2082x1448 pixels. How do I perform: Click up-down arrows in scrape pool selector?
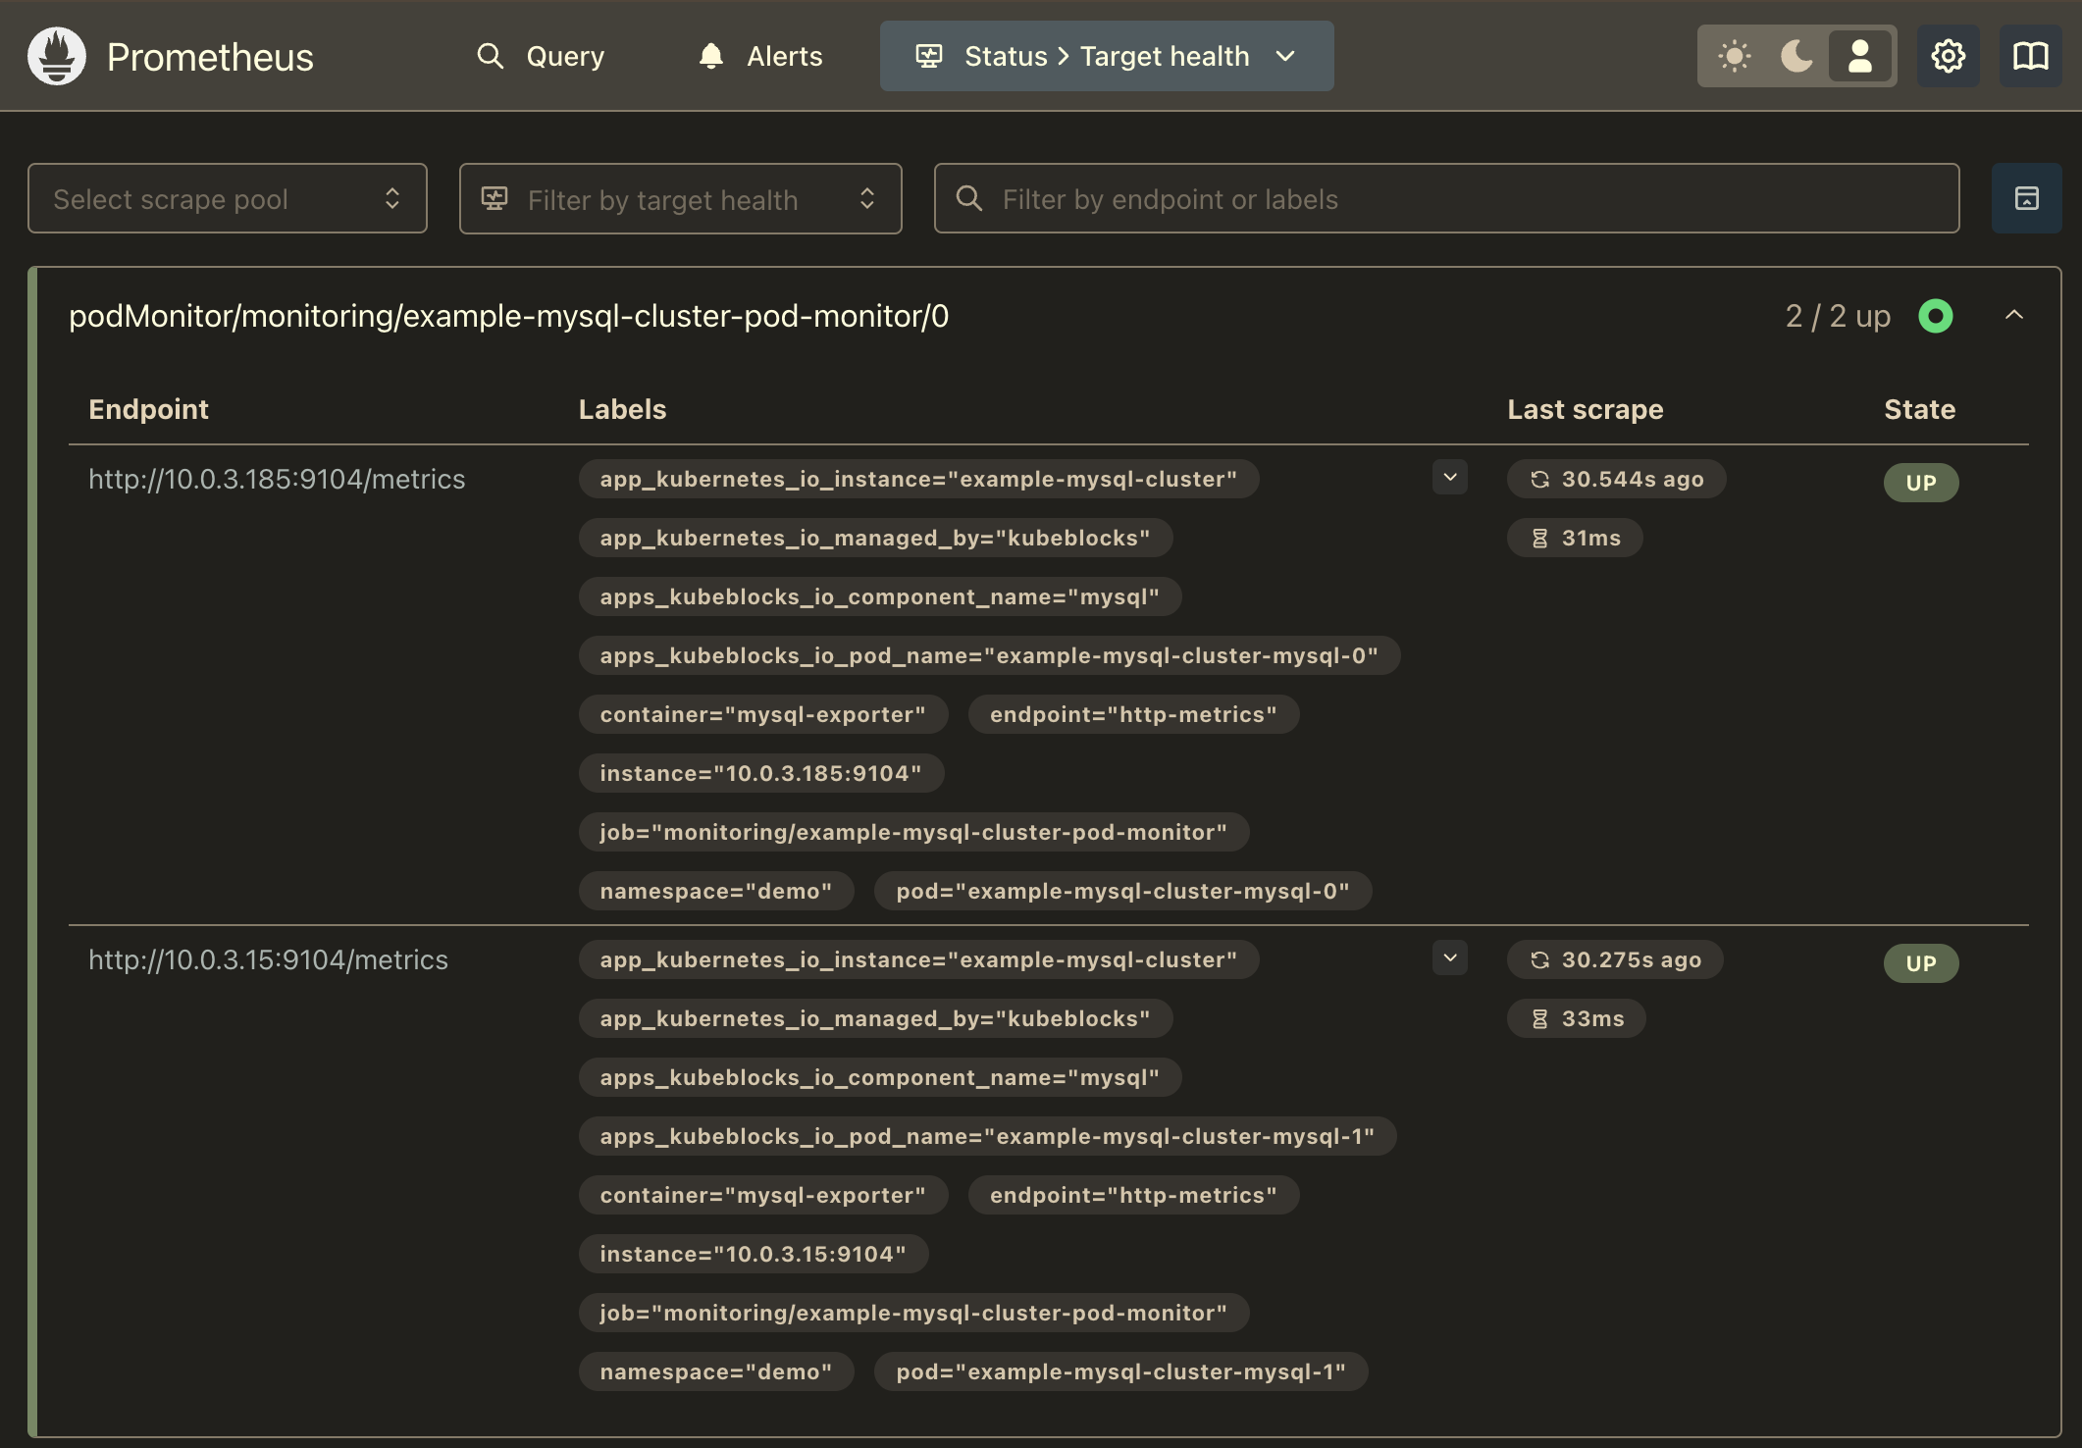(392, 198)
